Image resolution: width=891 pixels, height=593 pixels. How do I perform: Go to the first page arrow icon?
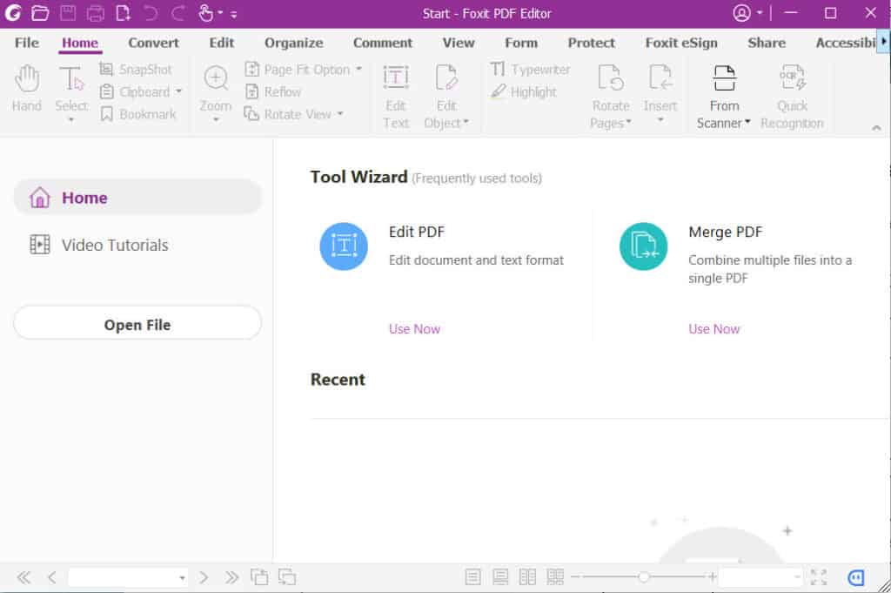(23, 577)
